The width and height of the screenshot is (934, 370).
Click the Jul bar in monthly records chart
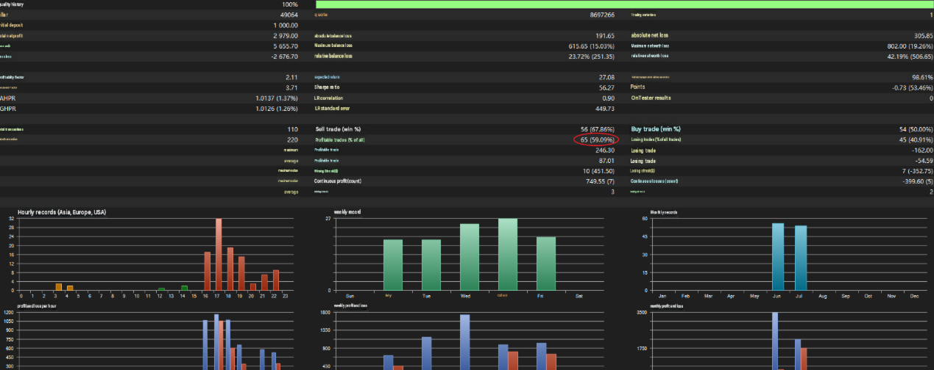coord(801,258)
